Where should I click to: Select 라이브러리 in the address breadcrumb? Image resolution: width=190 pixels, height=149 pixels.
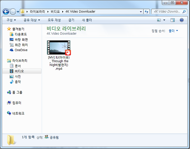click(x=37, y=12)
